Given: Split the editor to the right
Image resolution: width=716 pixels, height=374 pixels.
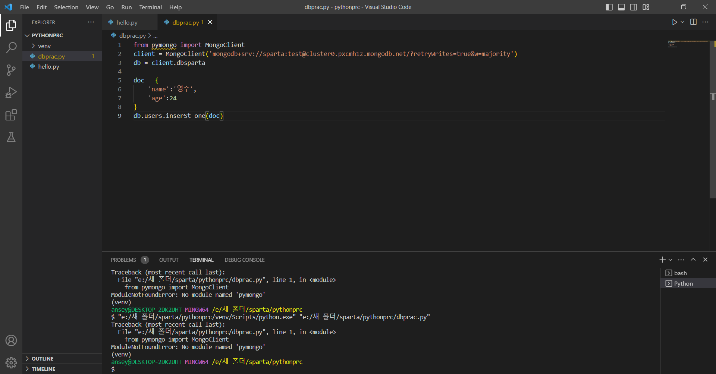Looking at the screenshot, I should click(x=693, y=22).
